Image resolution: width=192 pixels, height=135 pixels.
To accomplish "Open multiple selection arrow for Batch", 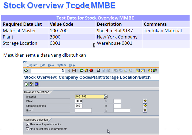I will point(145,110).
